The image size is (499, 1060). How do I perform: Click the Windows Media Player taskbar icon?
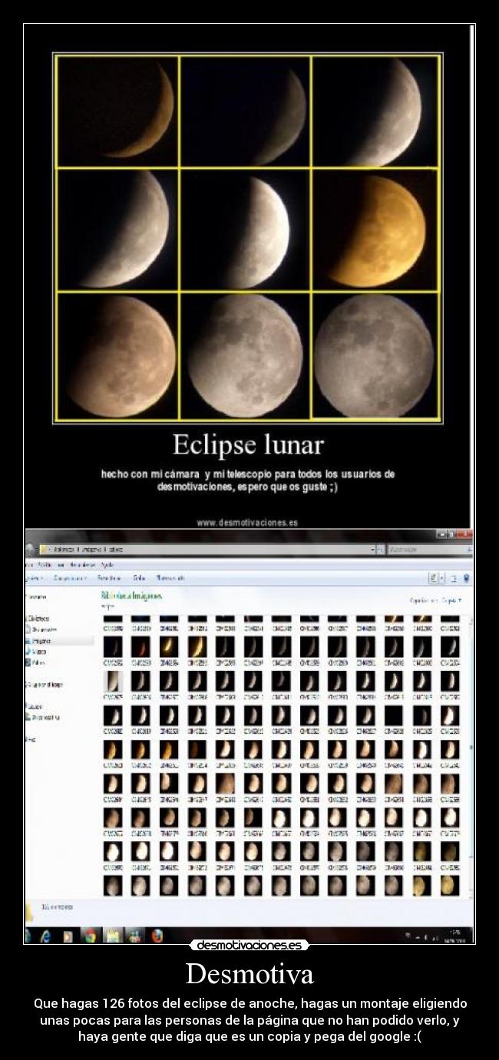tap(68, 936)
